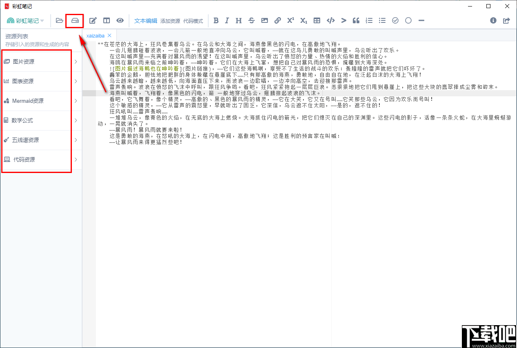517x348 pixels.
Task: Apply bold formatting
Action: point(216,20)
